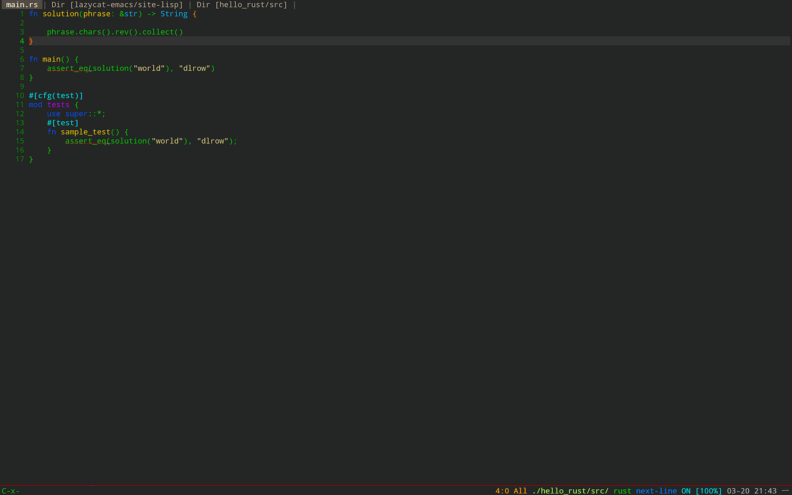Click line number 5 in the gutter

22,51
